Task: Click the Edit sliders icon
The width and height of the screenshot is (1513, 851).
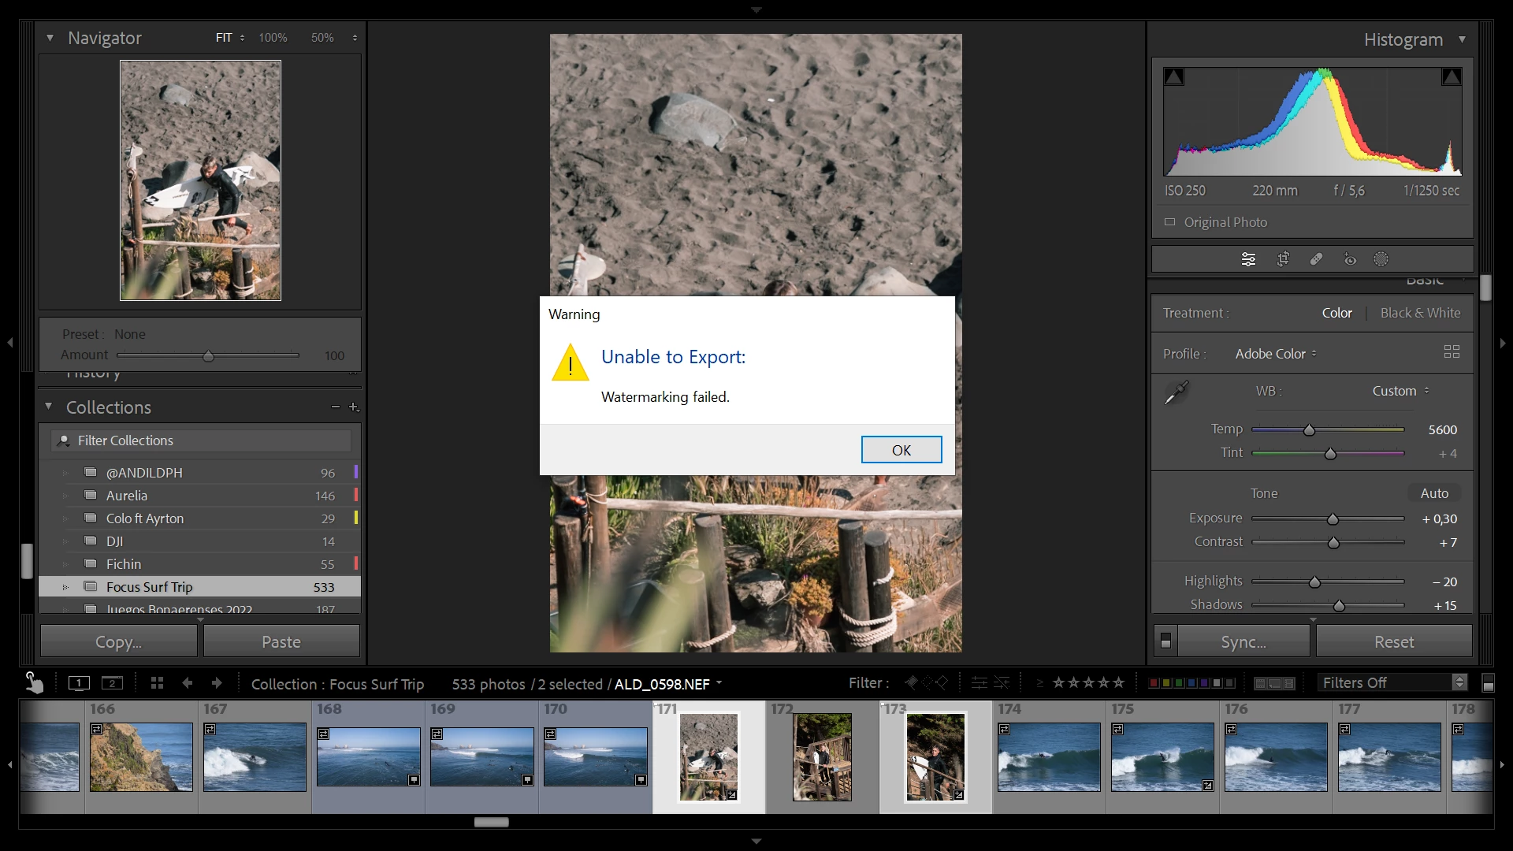Action: click(x=1248, y=259)
